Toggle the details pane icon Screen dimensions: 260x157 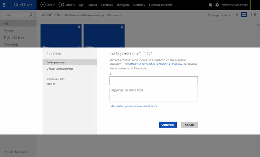(x=253, y=15)
